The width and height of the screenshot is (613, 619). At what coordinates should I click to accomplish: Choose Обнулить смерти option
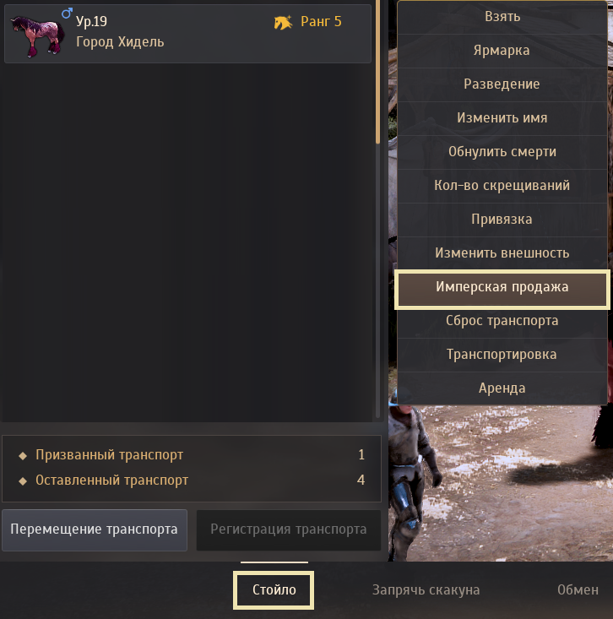502,152
